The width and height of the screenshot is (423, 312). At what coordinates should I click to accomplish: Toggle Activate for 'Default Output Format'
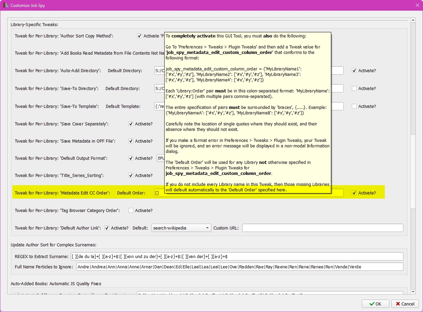click(x=131, y=158)
